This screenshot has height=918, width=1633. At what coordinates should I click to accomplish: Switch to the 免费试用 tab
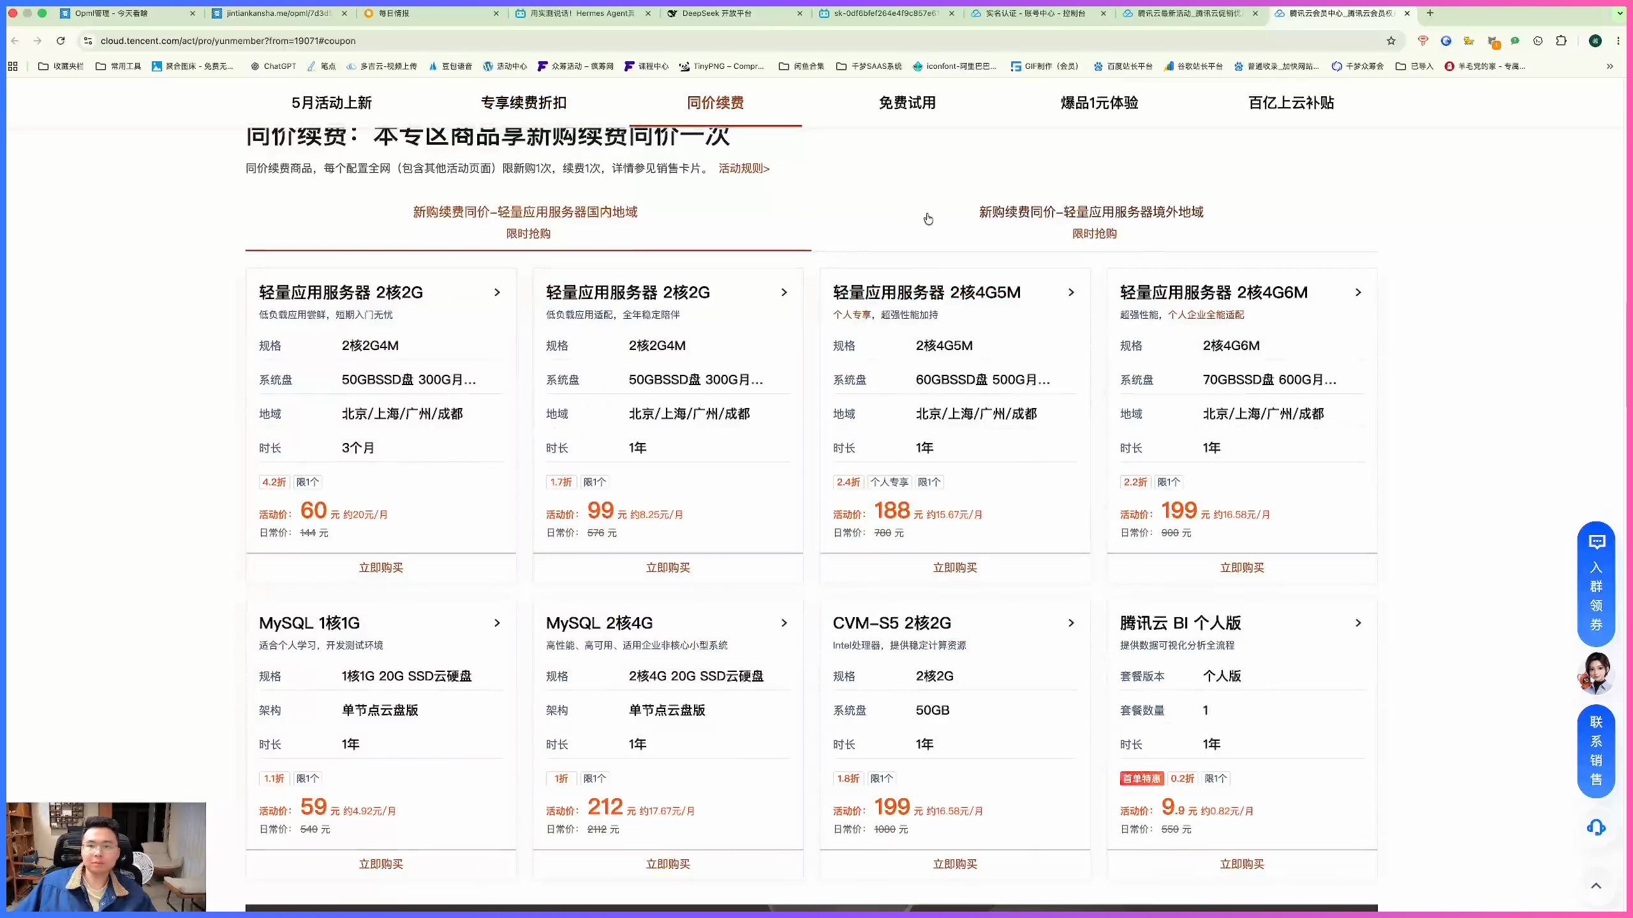tap(907, 103)
